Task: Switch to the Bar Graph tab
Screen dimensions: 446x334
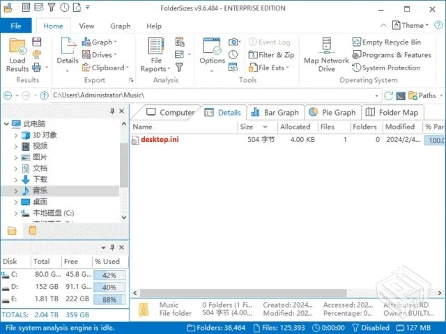Action: [x=274, y=112]
